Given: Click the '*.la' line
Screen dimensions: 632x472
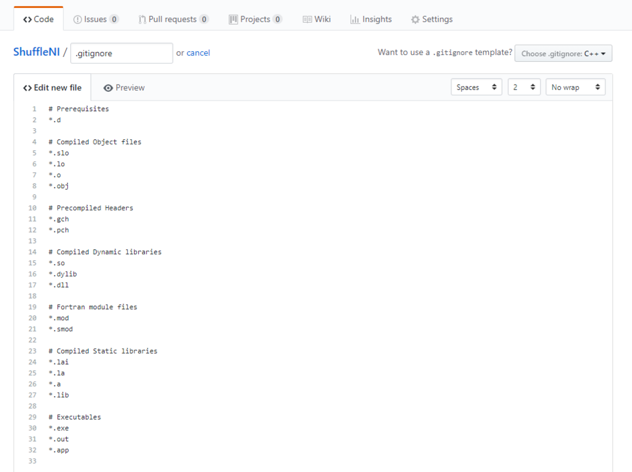Looking at the screenshot, I should click(57, 373).
